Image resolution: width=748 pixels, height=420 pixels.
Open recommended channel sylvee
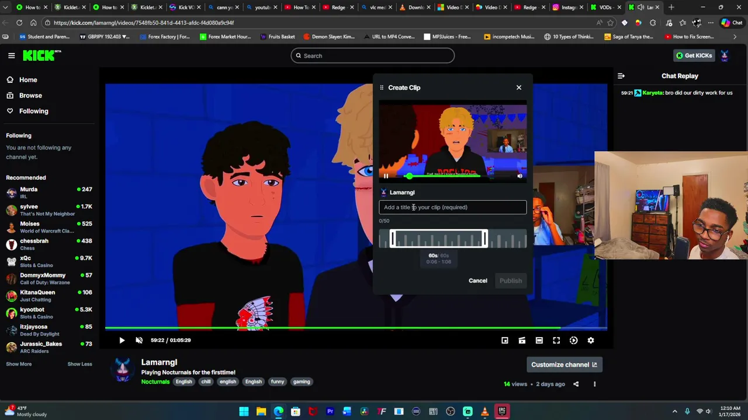tap(49, 210)
